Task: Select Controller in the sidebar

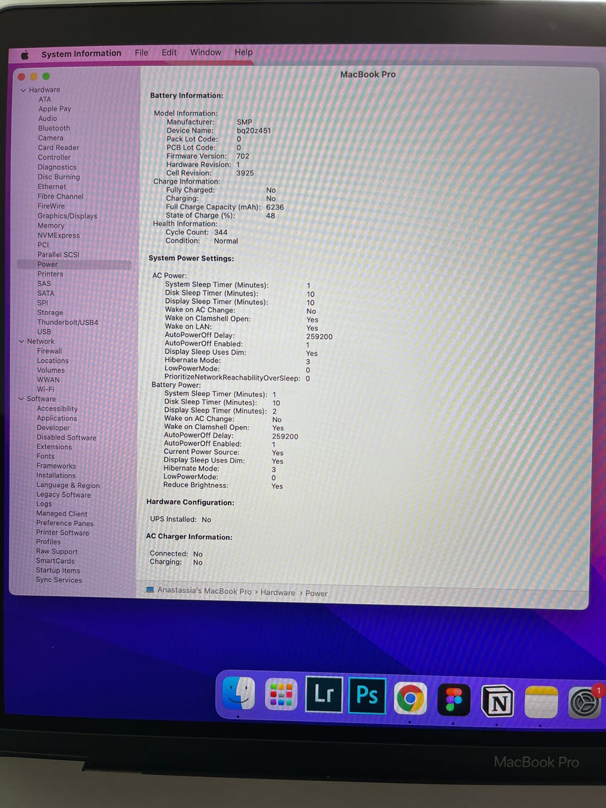Action: 54,158
